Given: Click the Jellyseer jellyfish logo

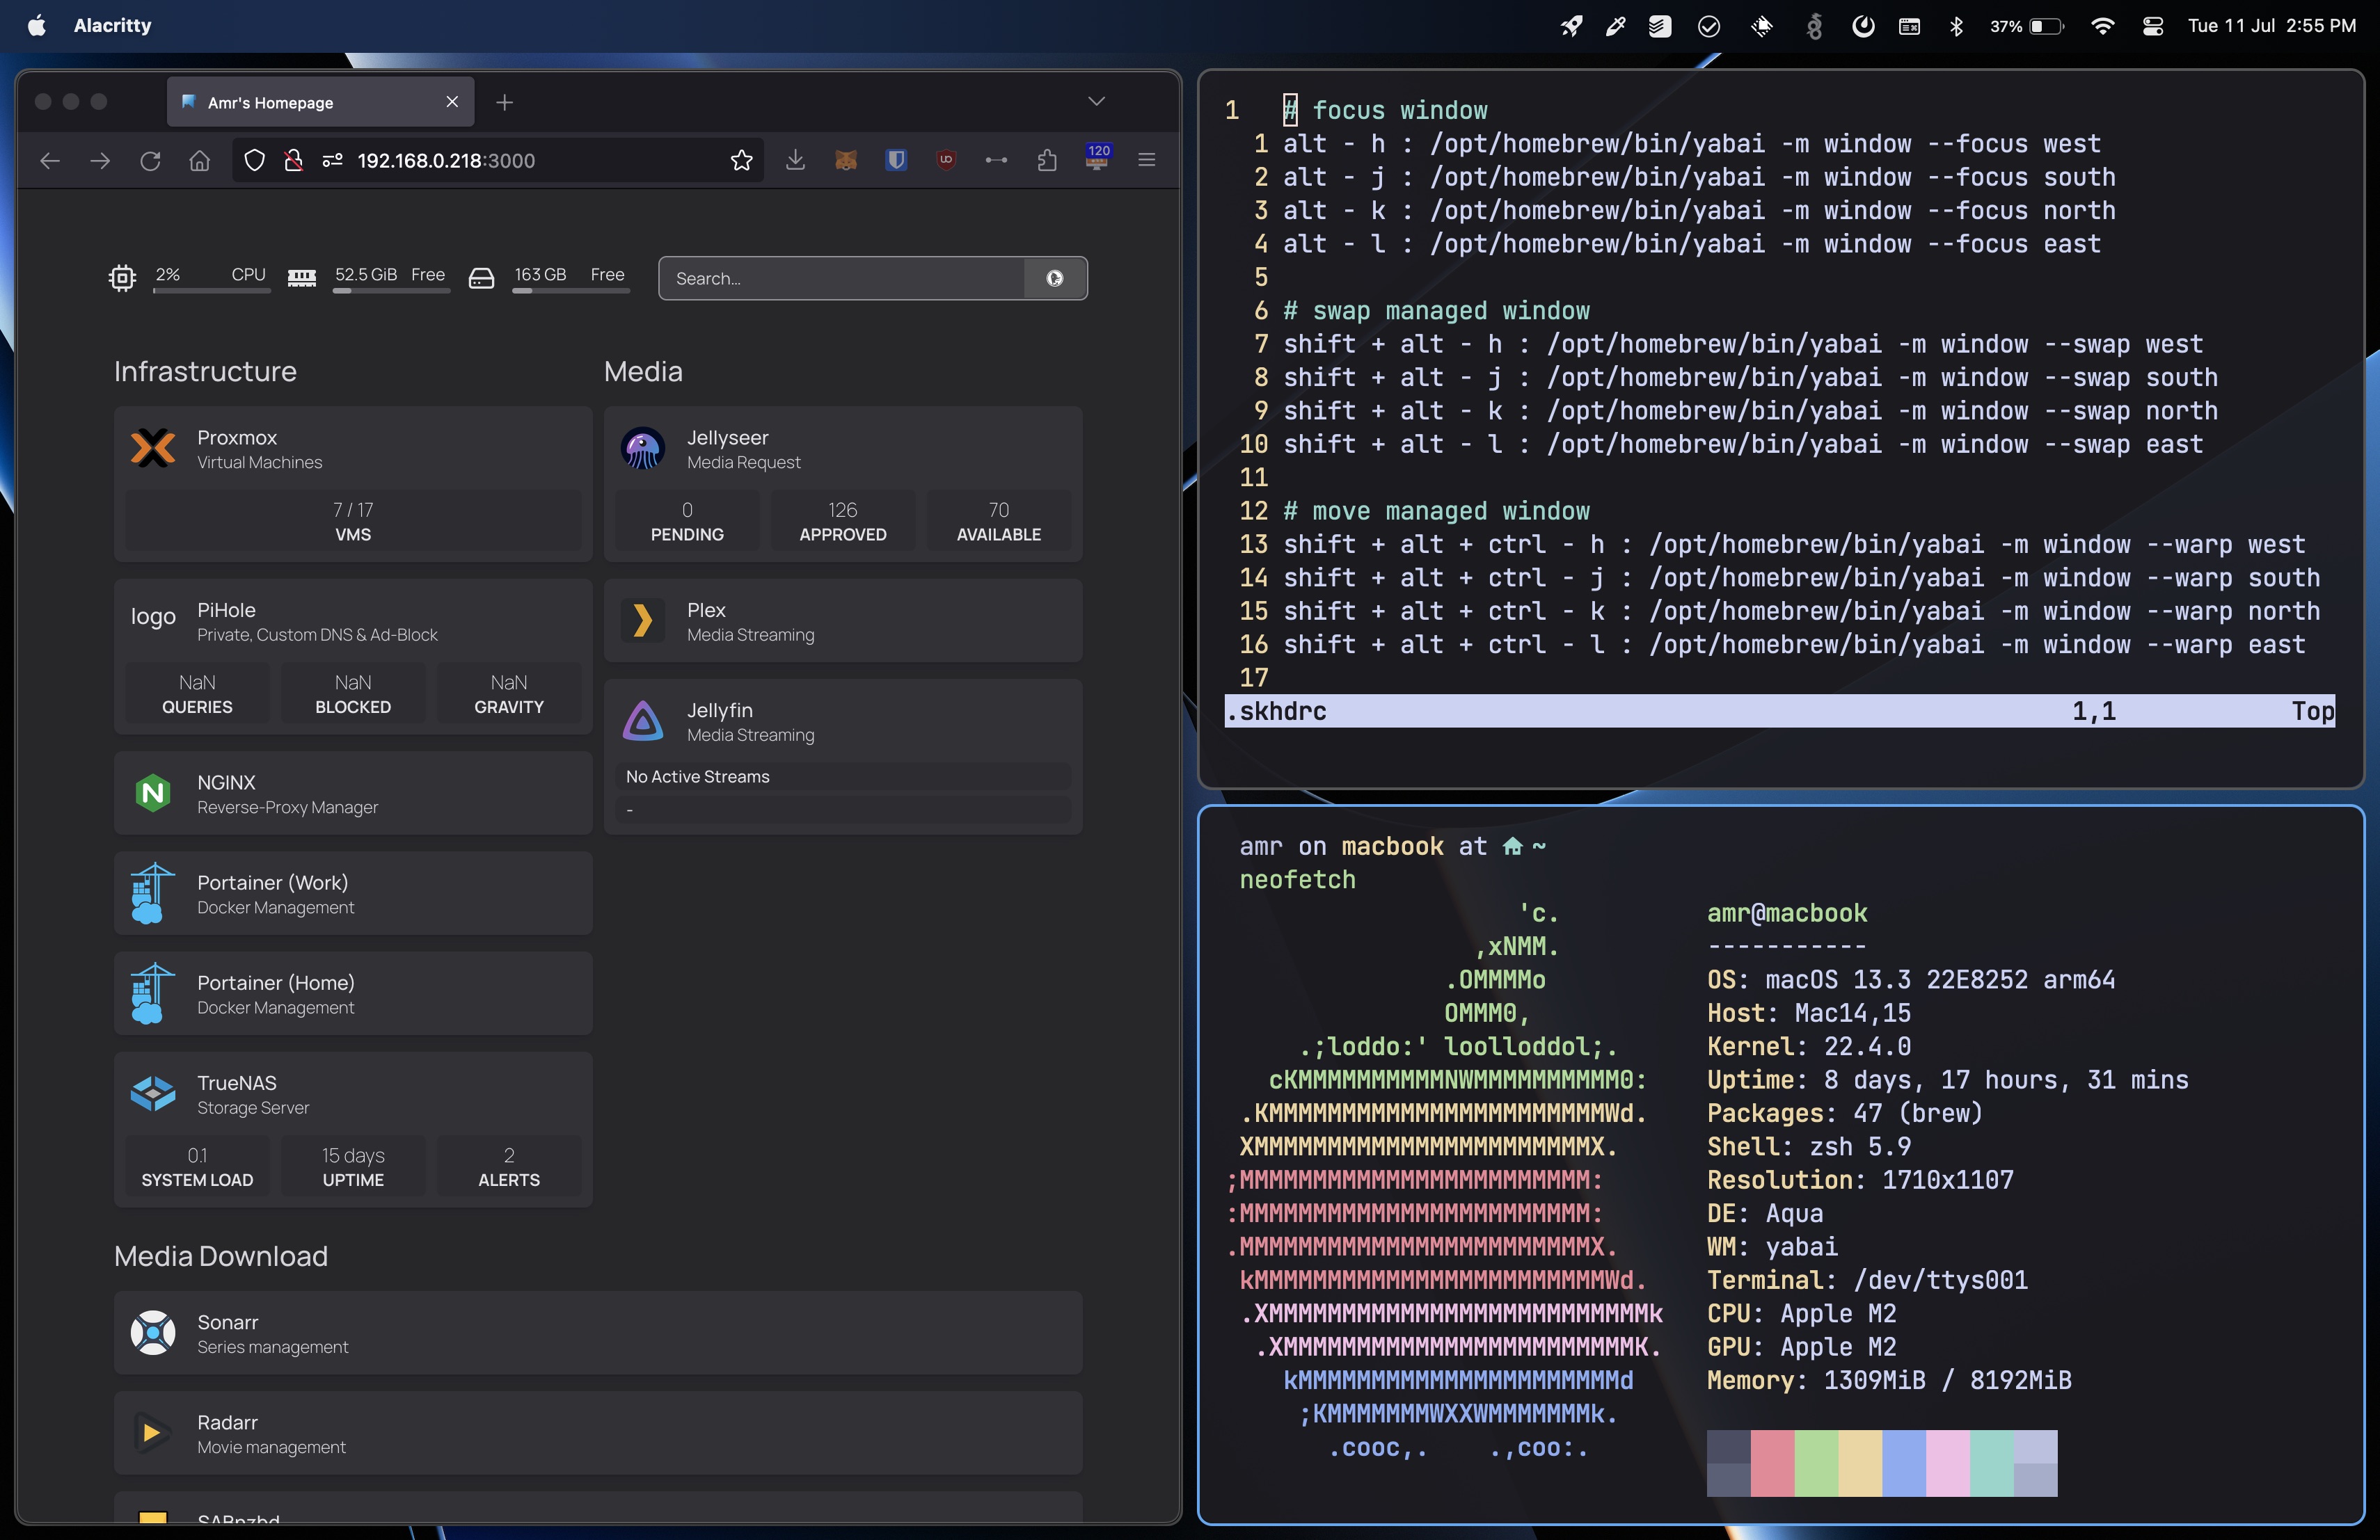Looking at the screenshot, I should coord(643,449).
